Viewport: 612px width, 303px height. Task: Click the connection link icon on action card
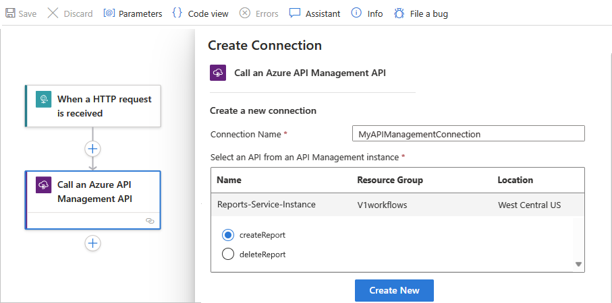150,220
